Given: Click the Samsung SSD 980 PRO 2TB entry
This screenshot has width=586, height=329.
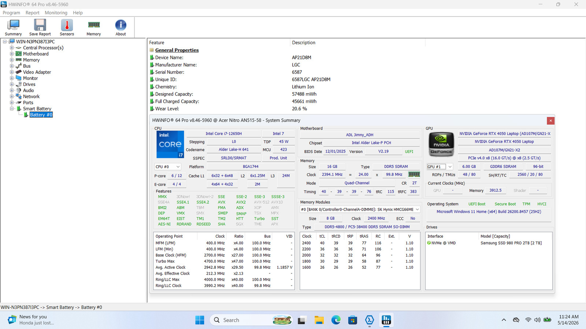Looking at the screenshot, I should click(x=511, y=243).
